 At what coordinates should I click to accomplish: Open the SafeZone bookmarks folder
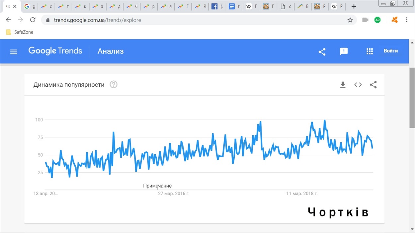[20, 32]
